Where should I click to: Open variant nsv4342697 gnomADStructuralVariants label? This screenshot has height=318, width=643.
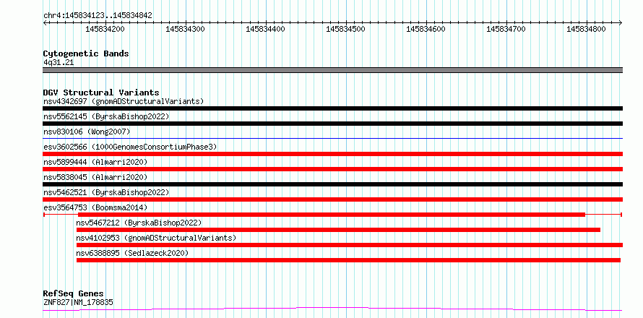(124, 101)
